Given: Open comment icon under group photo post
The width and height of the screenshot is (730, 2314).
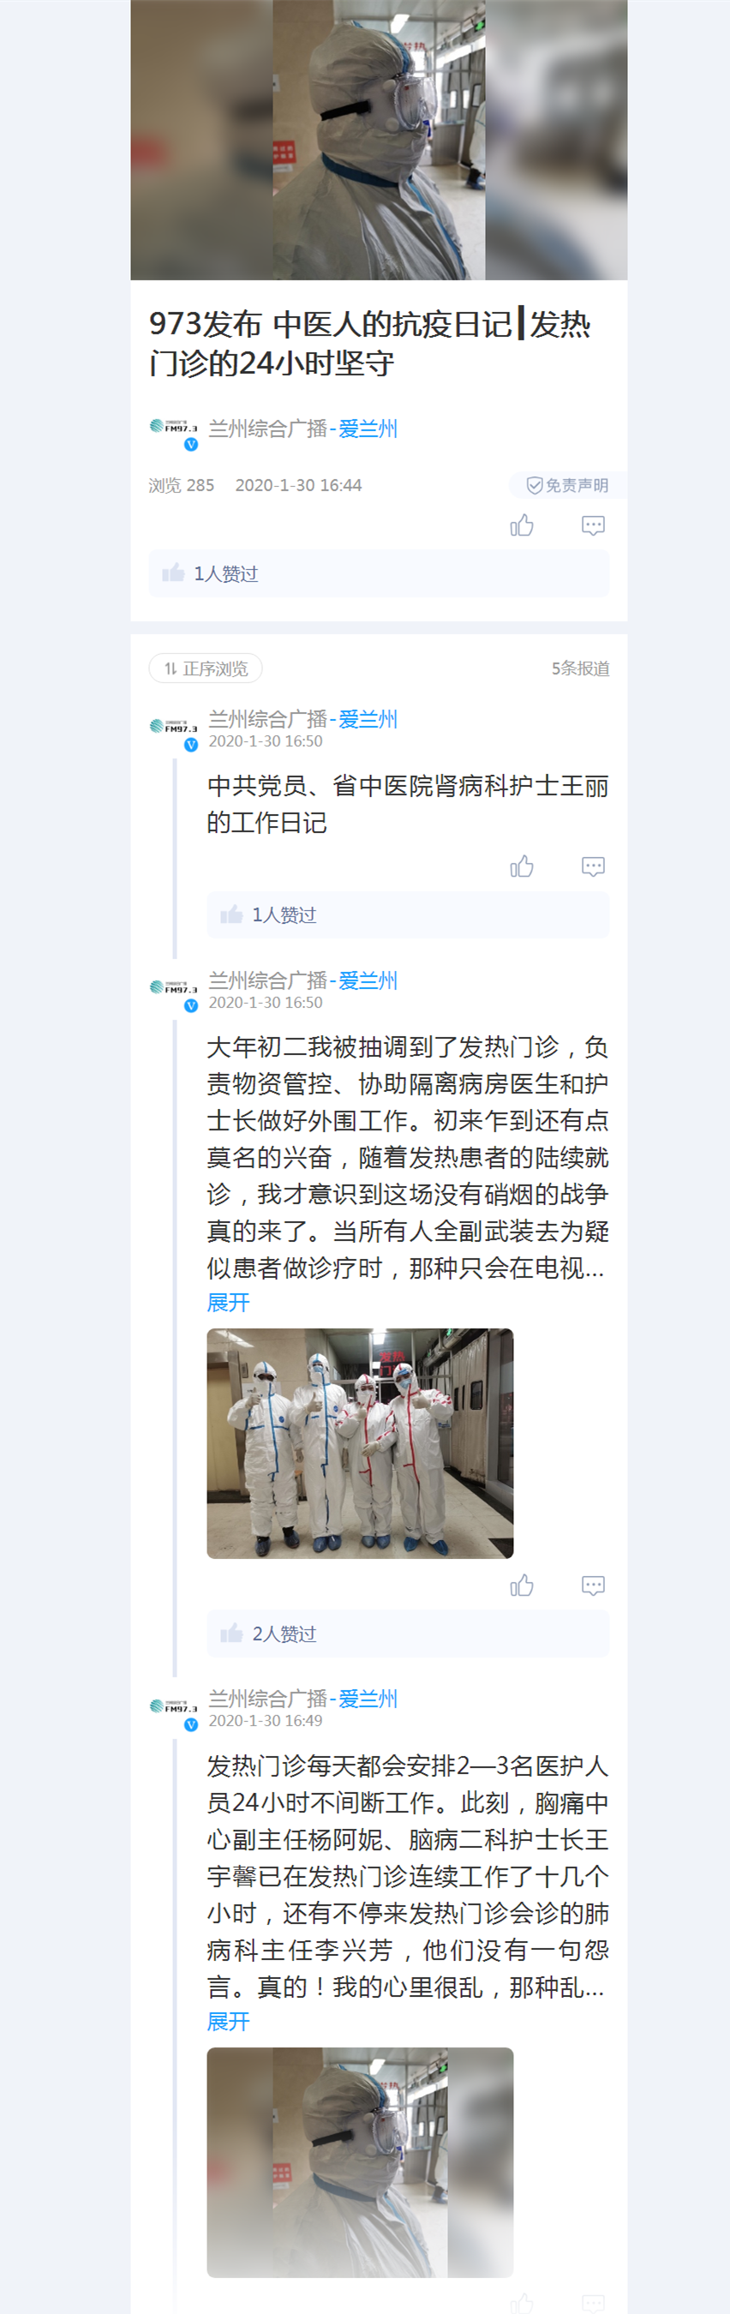Looking at the screenshot, I should 593,1585.
